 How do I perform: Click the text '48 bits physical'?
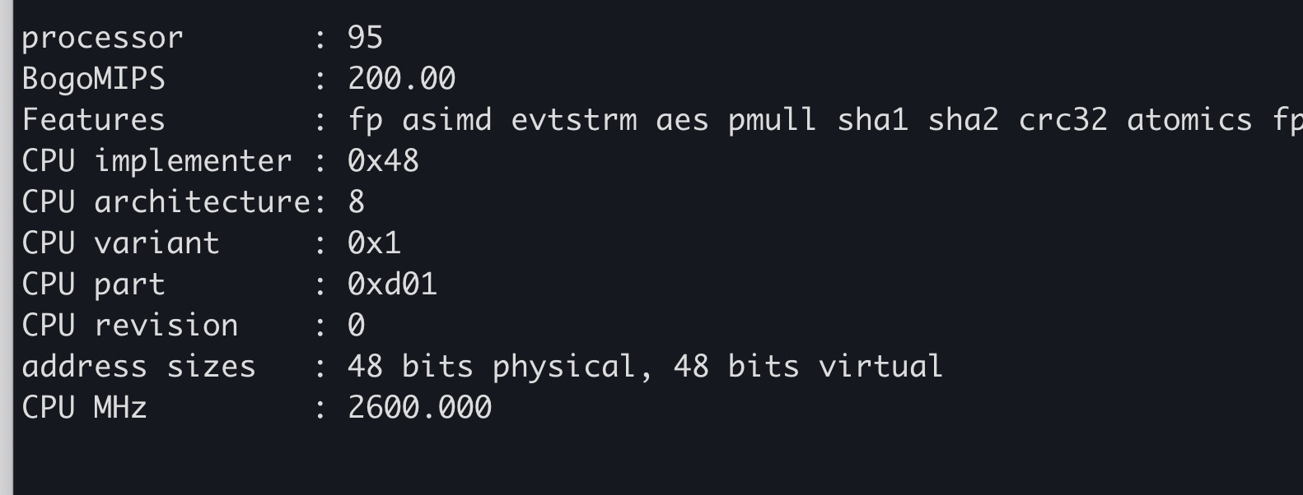(x=491, y=367)
